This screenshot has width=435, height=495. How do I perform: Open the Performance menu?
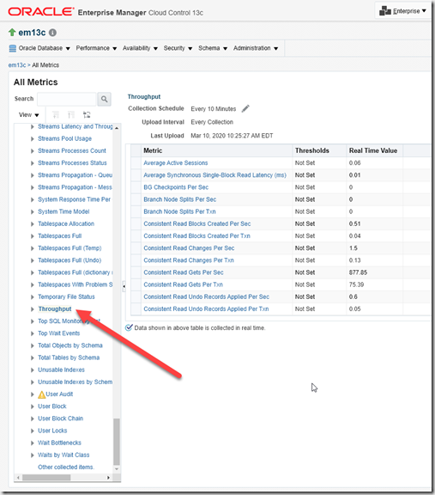click(96, 48)
